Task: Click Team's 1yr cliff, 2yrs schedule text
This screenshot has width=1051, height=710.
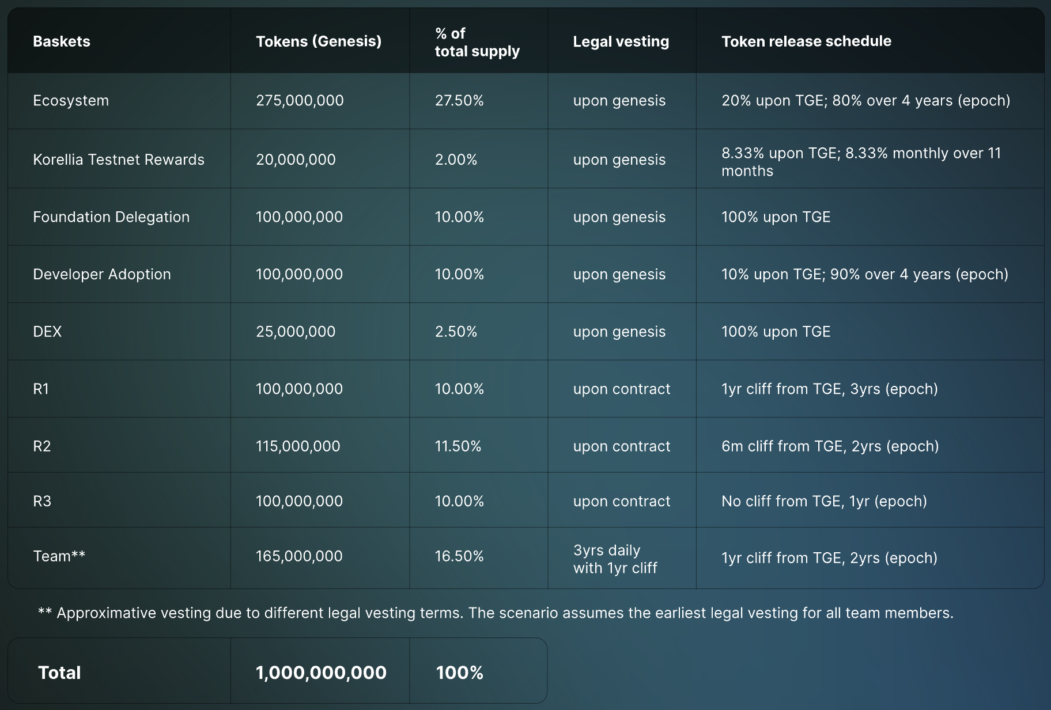Action: coord(830,558)
